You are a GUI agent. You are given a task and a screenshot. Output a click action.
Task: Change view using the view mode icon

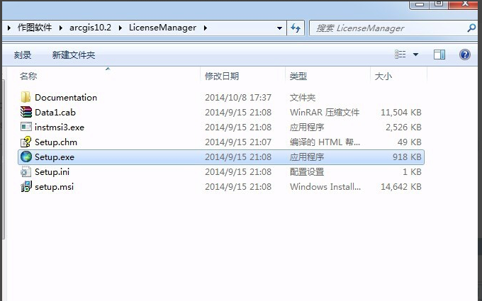pyautogui.click(x=400, y=55)
